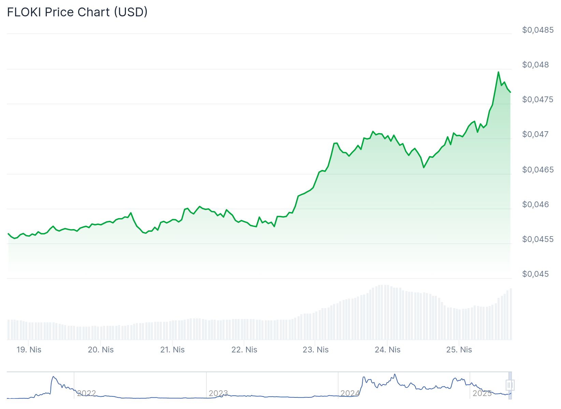Click the 24. Nis date label

[388, 350]
